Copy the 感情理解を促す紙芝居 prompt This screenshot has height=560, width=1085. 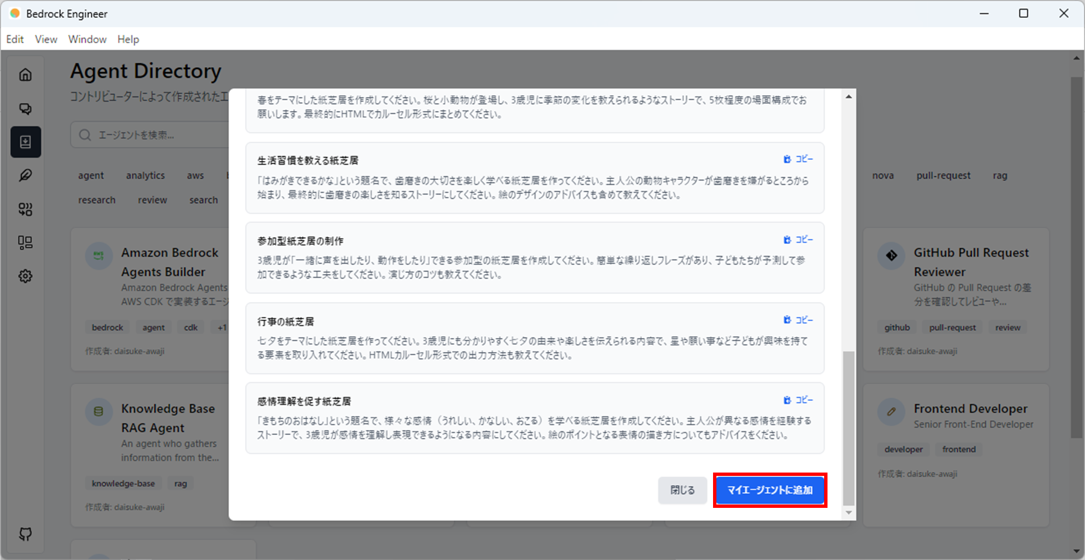(x=798, y=400)
